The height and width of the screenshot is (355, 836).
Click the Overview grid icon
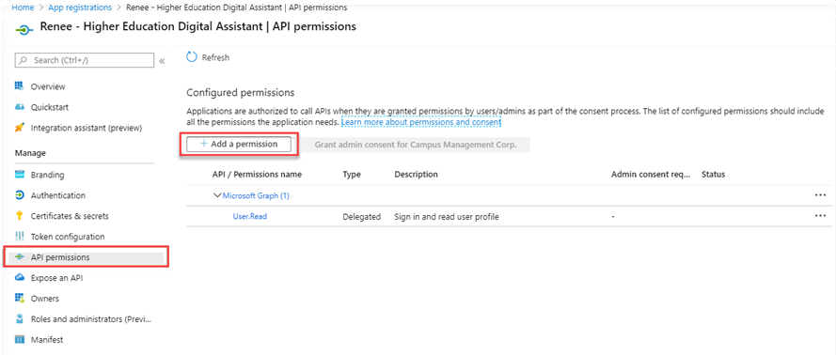point(20,86)
